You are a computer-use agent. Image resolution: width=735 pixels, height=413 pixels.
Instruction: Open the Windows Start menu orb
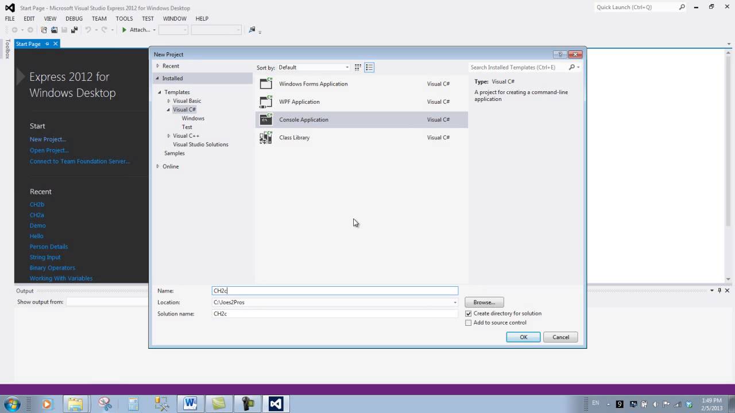pyautogui.click(x=12, y=404)
